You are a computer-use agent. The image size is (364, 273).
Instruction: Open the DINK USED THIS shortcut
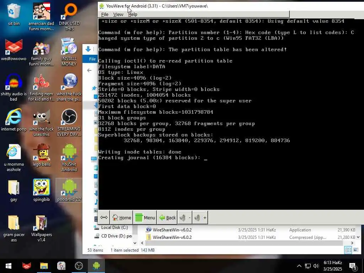[x=69, y=17]
